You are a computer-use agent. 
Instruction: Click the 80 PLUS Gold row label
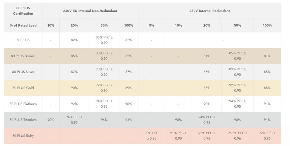coord(23,88)
